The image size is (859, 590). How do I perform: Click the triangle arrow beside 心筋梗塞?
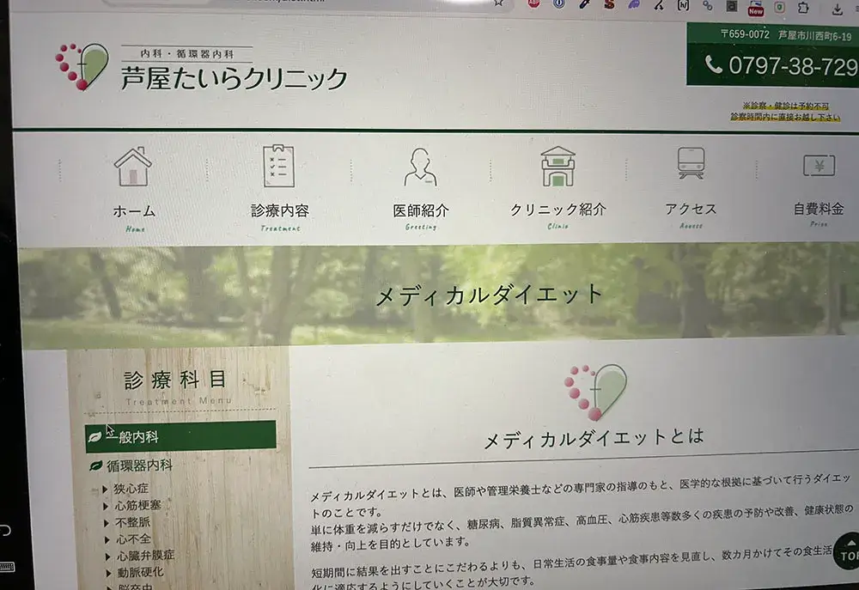(106, 506)
